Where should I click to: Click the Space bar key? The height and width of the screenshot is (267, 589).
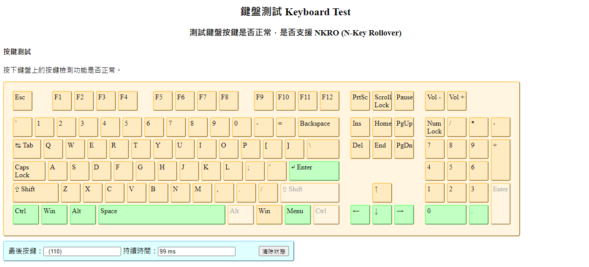pyautogui.click(x=161, y=214)
